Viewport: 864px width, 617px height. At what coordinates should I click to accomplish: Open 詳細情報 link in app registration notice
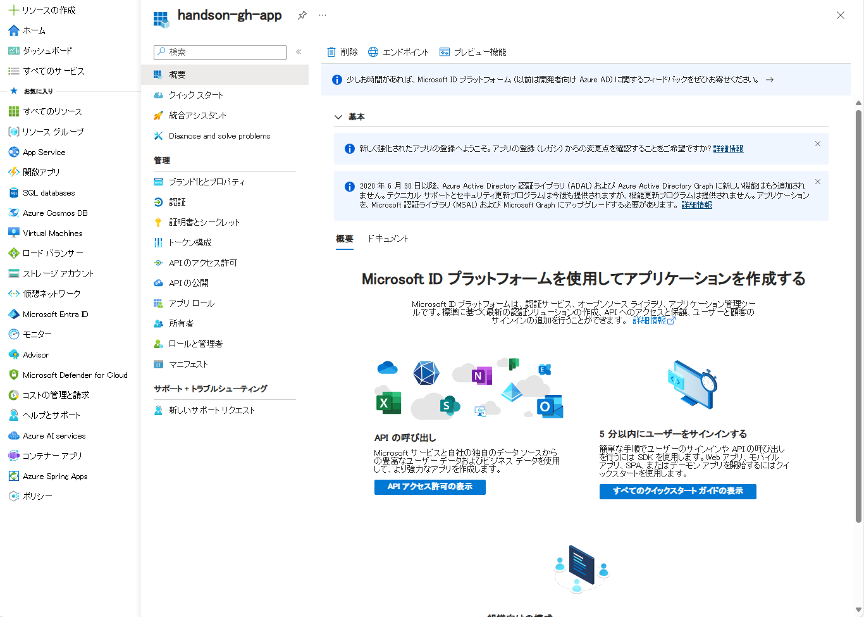729,149
